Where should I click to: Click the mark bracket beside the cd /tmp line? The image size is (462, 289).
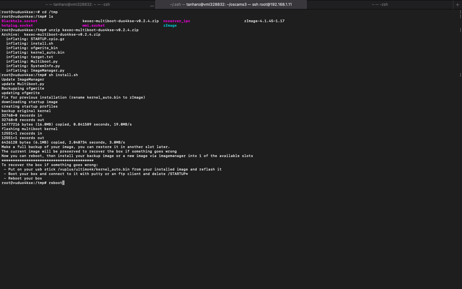pyautogui.click(x=460, y=12)
